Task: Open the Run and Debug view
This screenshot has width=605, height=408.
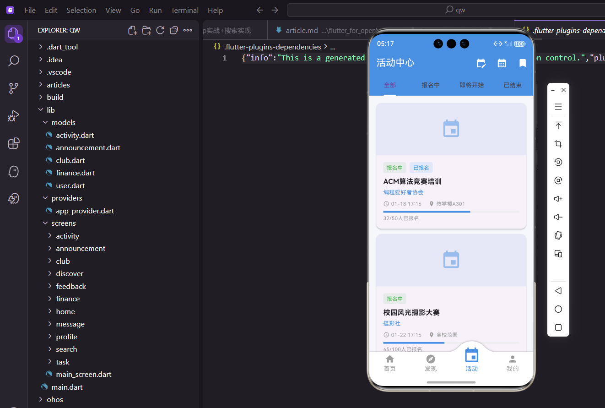Action: coord(13,116)
